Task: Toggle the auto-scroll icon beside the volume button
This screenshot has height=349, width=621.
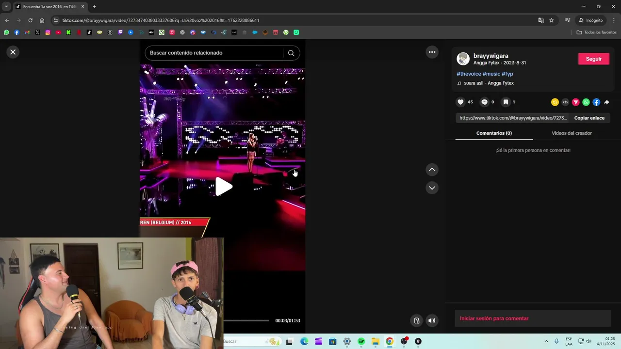Action: [416, 320]
